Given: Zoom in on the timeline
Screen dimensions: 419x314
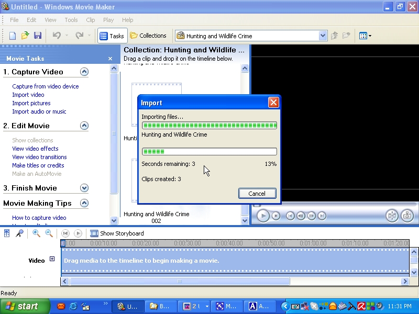Looking at the screenshot, I should (x=36, y=233).
